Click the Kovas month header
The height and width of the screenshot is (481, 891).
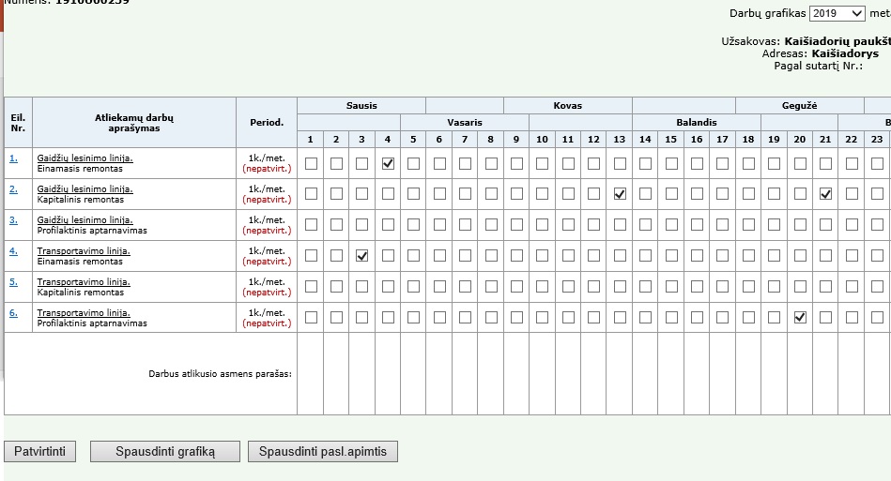(567, 106)
